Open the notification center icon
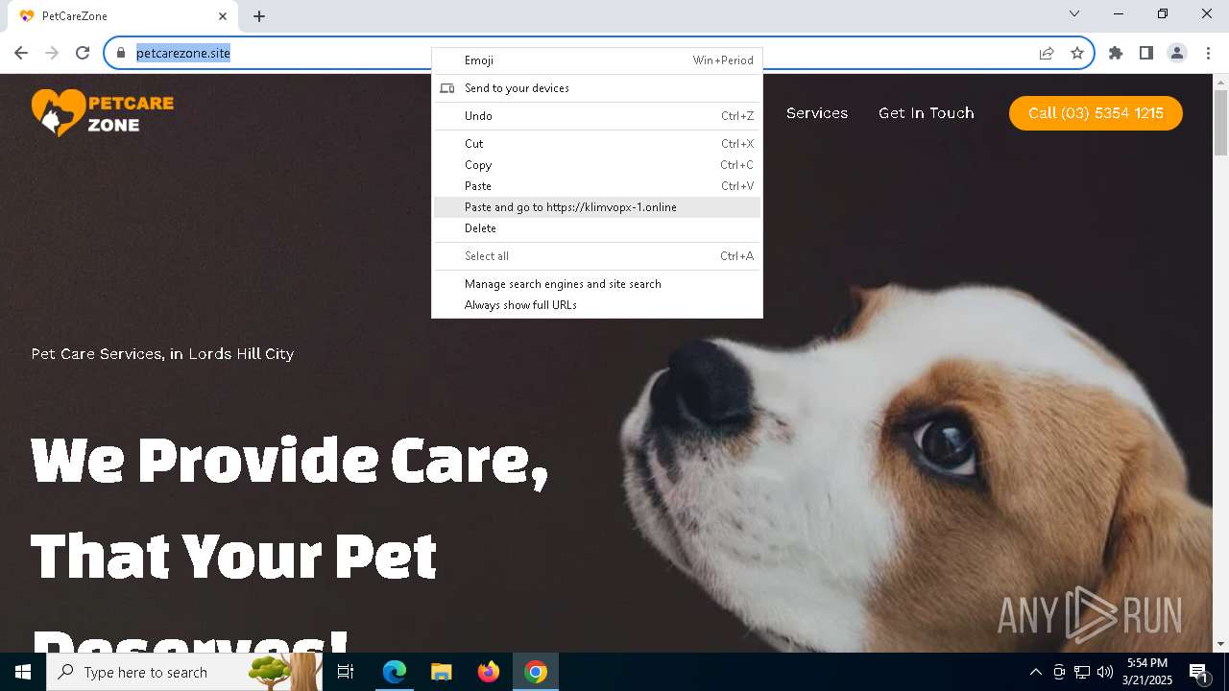Image resolution: width=1229 pixels, height=691 pixels. 1199,672
